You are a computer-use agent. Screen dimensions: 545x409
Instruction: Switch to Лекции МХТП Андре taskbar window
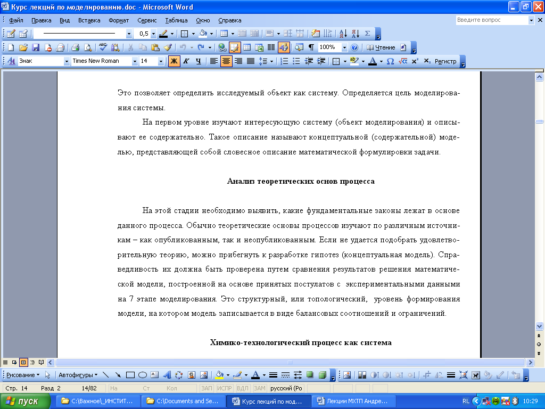[x=353, y=402]
